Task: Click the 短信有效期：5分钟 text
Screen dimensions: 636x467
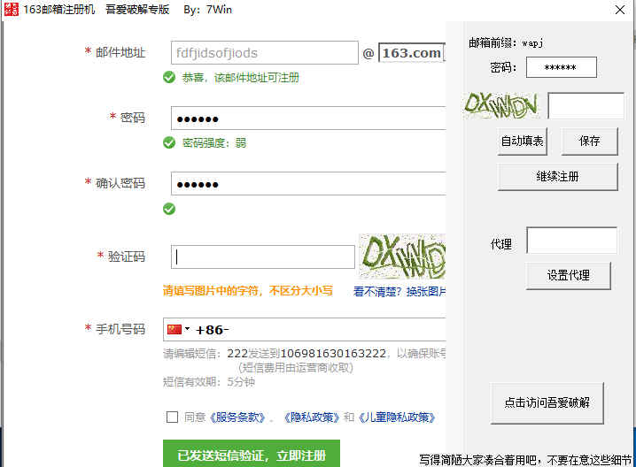Action: point(209,382)
